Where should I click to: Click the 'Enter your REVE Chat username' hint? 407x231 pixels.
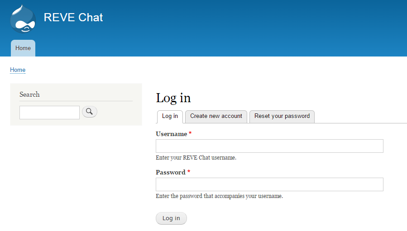point(196,158)
